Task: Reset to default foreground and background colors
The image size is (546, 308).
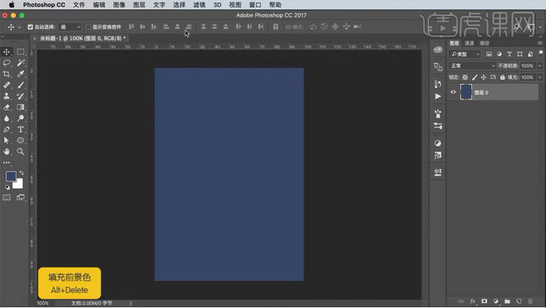Action: [7, 187]
